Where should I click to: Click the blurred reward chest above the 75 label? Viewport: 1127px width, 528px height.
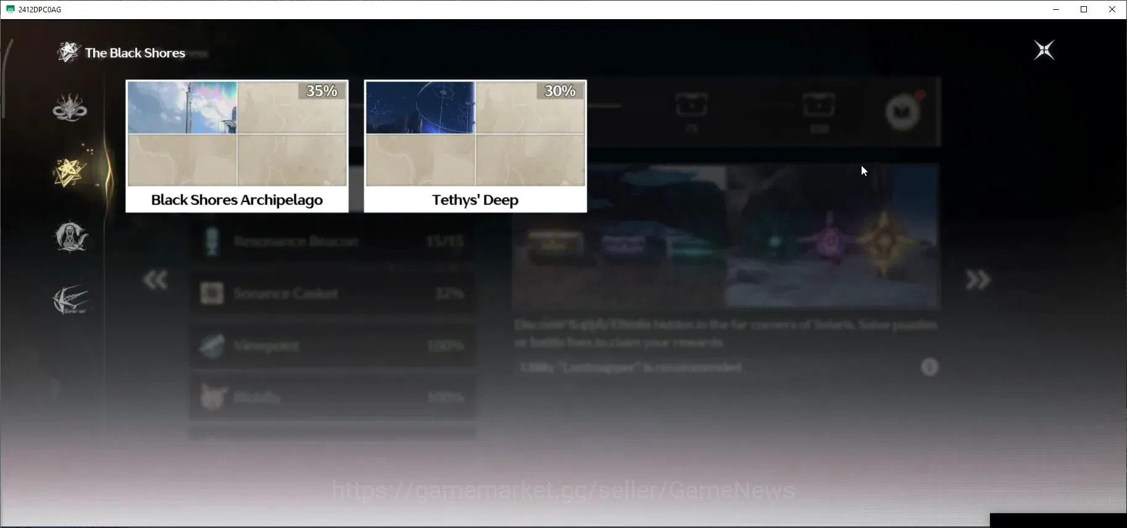tap(691, 105)
